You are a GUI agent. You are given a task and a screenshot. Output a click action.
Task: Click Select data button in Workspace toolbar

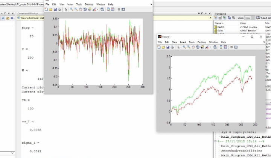pos(263,18)
